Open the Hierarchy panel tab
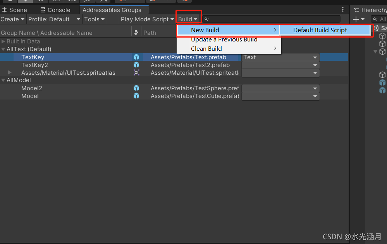This screenshot has width=387, height=244. coord(370,10)
